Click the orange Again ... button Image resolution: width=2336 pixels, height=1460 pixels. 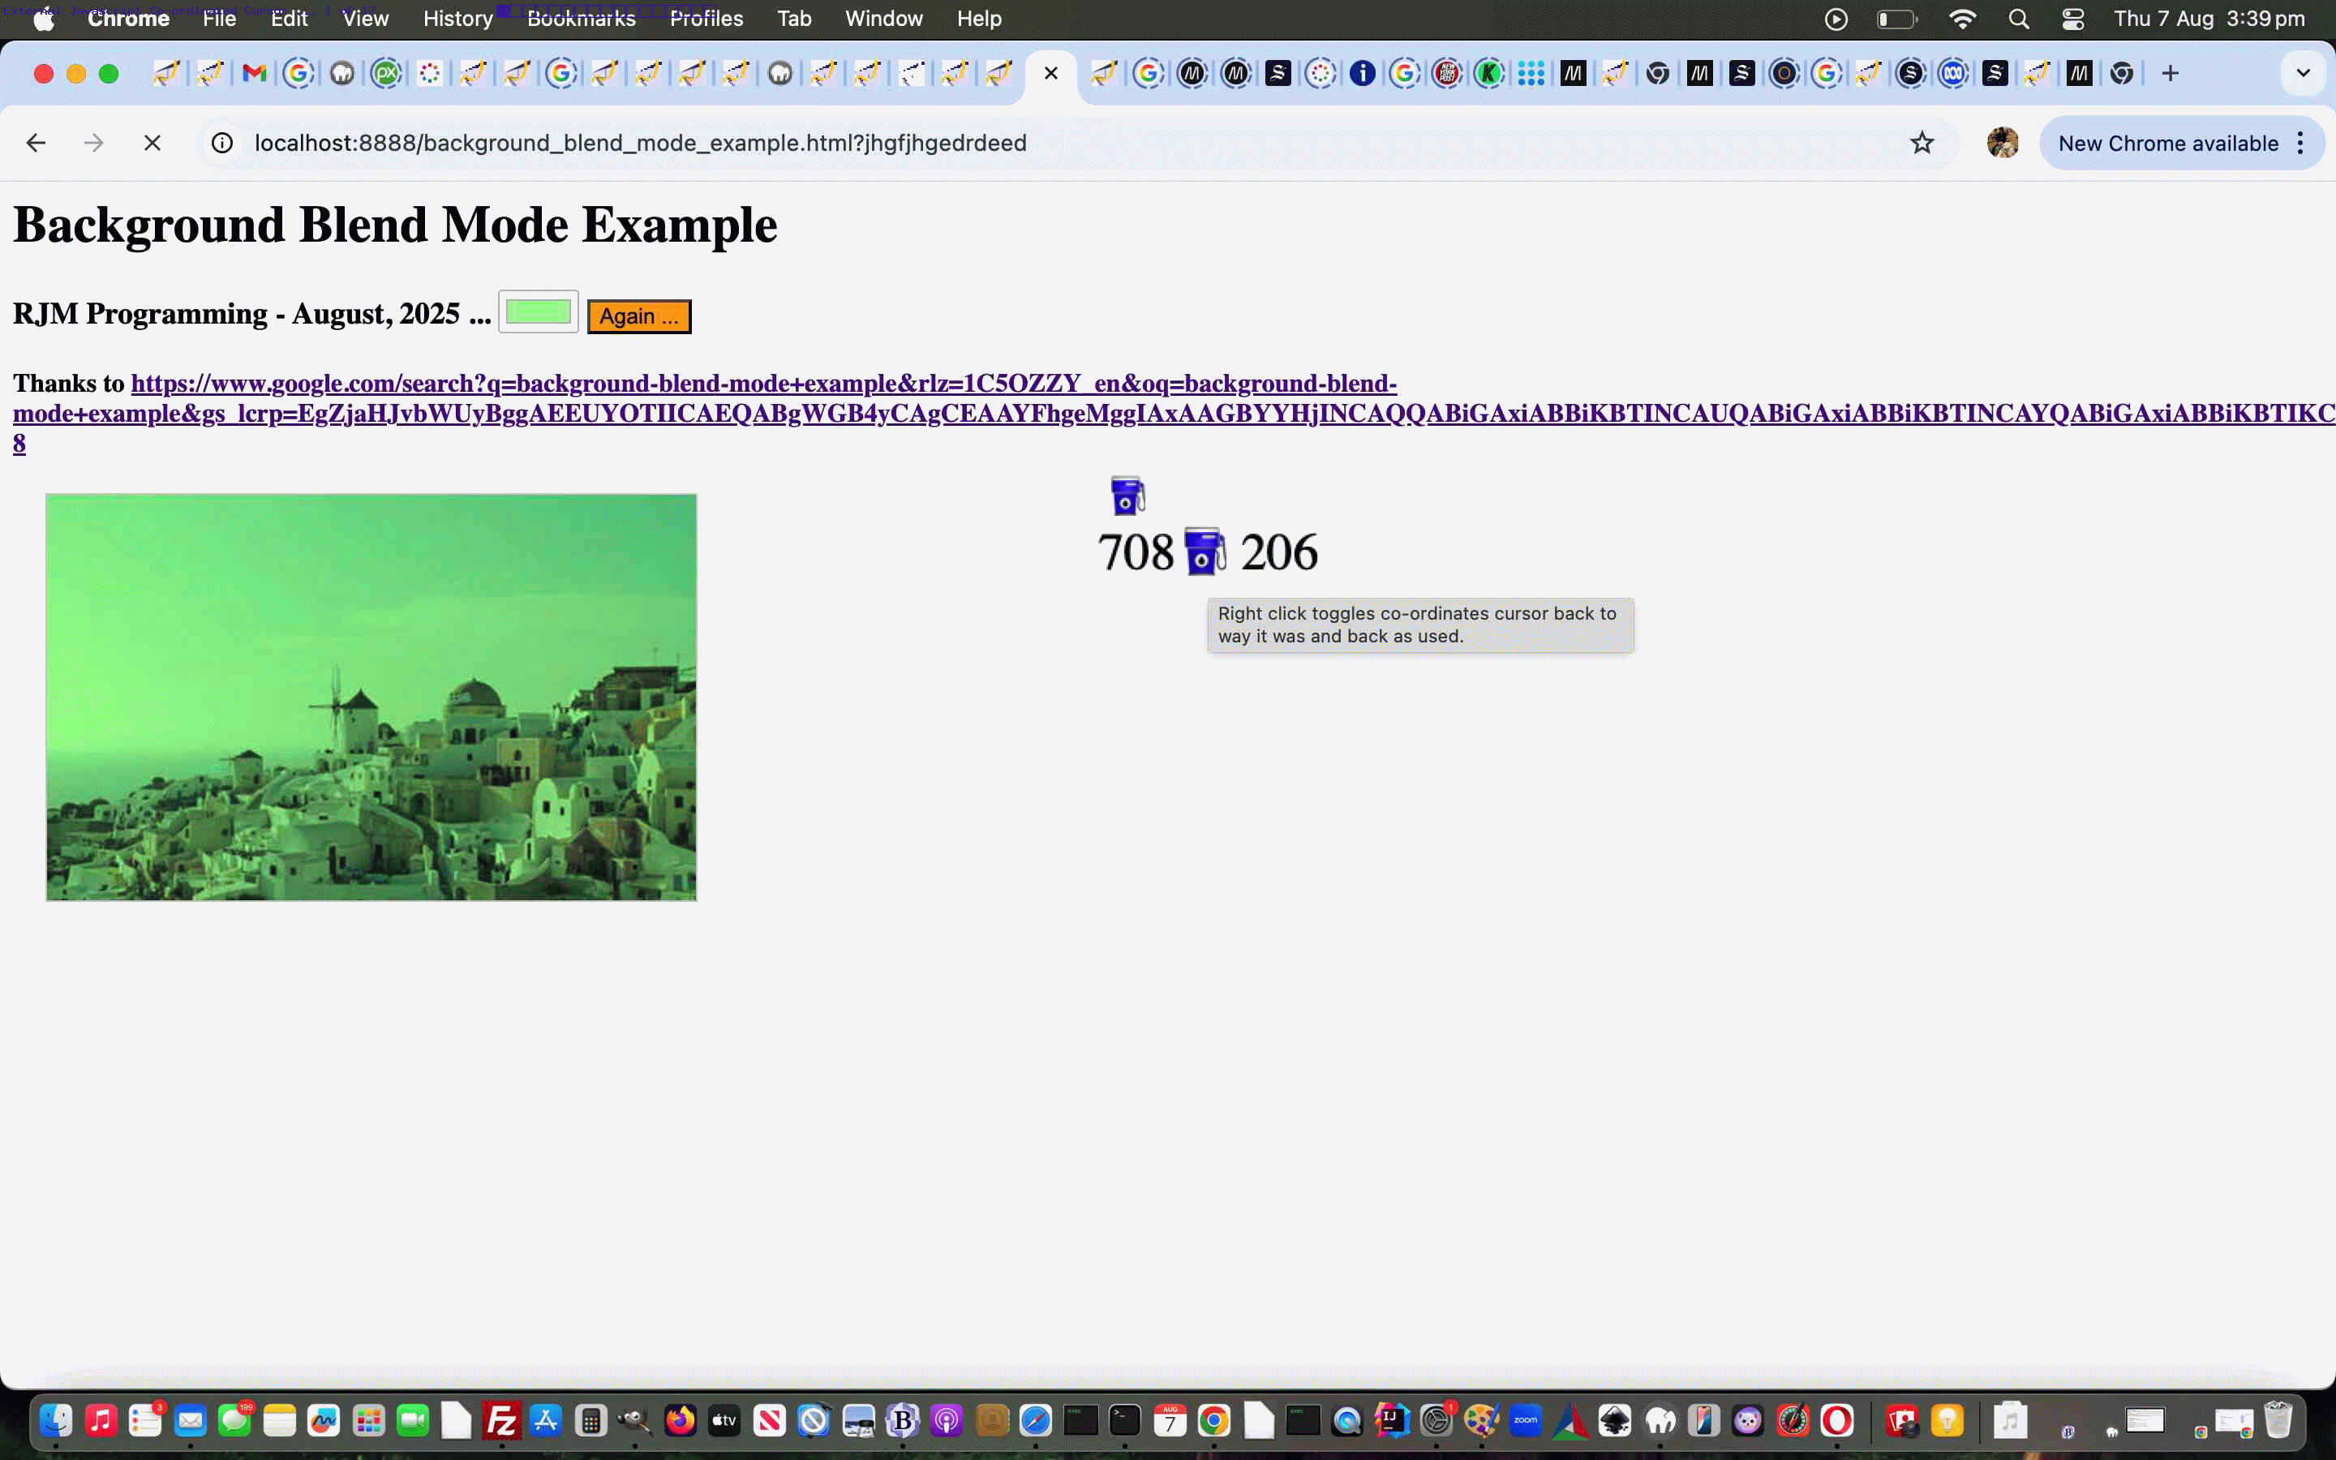639,316
